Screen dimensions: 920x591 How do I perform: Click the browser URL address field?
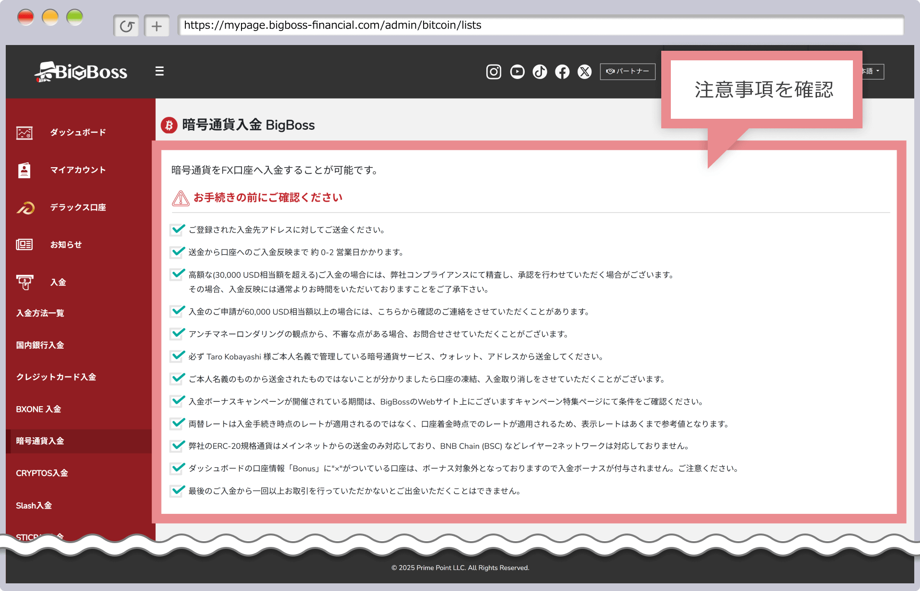[x=540, y=25]
